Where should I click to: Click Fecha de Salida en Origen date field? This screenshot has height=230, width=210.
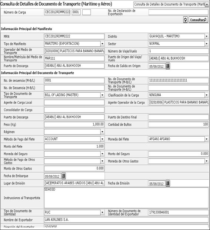[x=157, y=66]
